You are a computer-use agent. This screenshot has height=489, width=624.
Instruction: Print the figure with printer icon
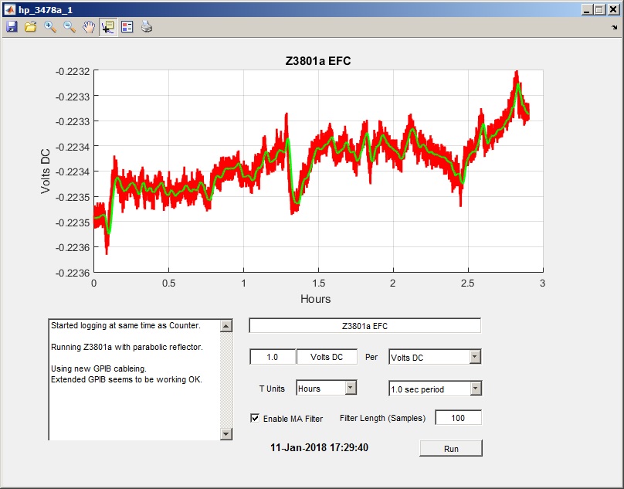pos(147,27)
